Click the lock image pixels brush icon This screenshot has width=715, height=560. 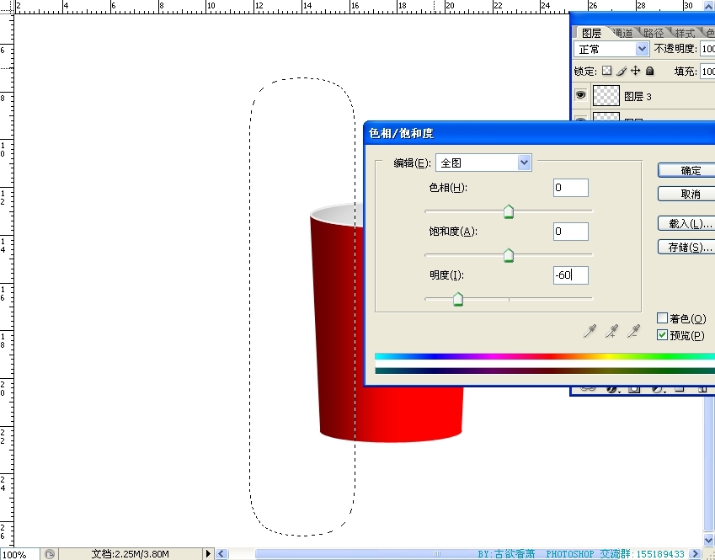pos(622,72)
